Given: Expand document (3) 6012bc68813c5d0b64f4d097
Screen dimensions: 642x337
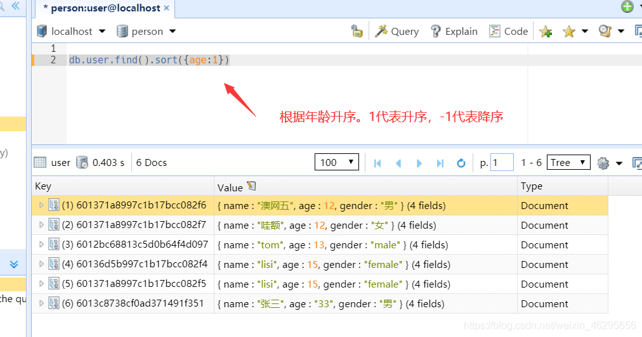Looking at the screenshot, I should (x=41, y=244).
